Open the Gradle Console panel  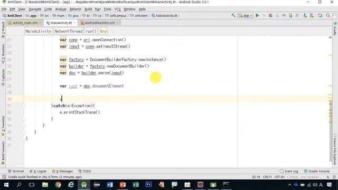coord(317,171)
